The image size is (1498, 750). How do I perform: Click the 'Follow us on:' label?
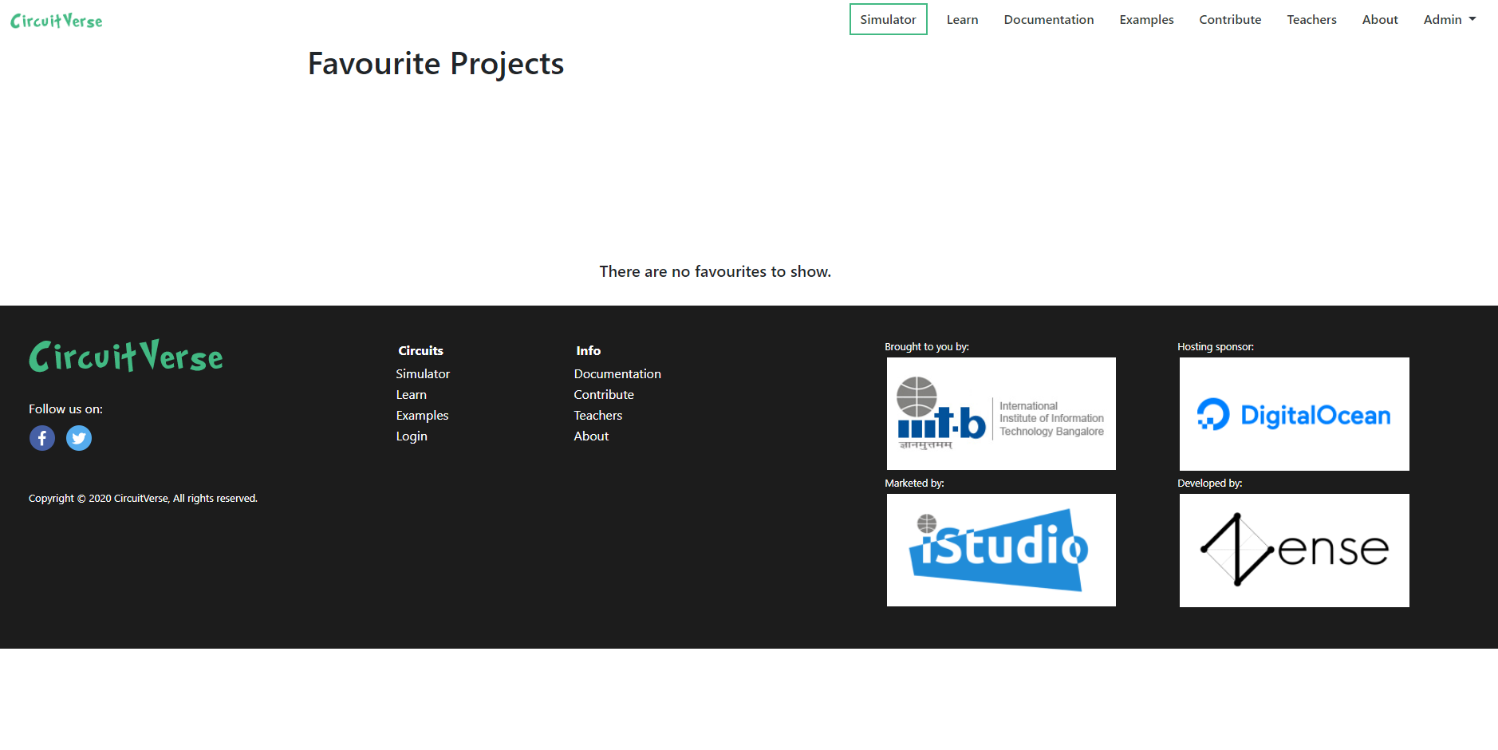(x=65, y=409)
